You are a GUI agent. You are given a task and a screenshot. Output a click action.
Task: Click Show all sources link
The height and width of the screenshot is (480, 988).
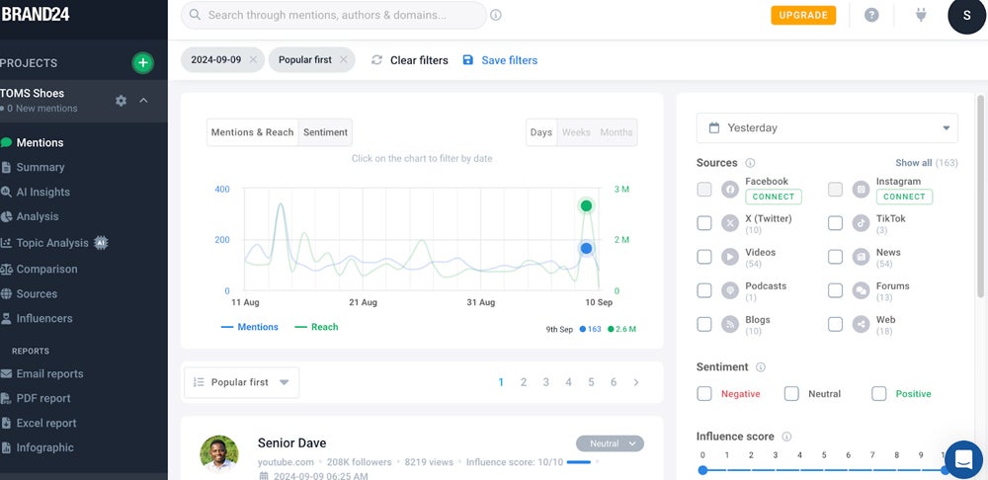914,163
